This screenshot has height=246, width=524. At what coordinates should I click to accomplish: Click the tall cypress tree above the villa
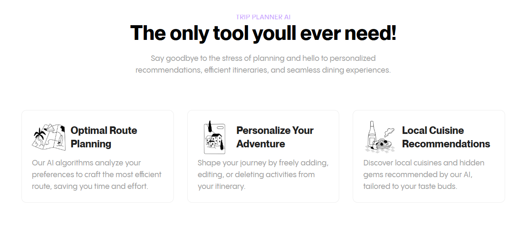(x=209, y=126)
